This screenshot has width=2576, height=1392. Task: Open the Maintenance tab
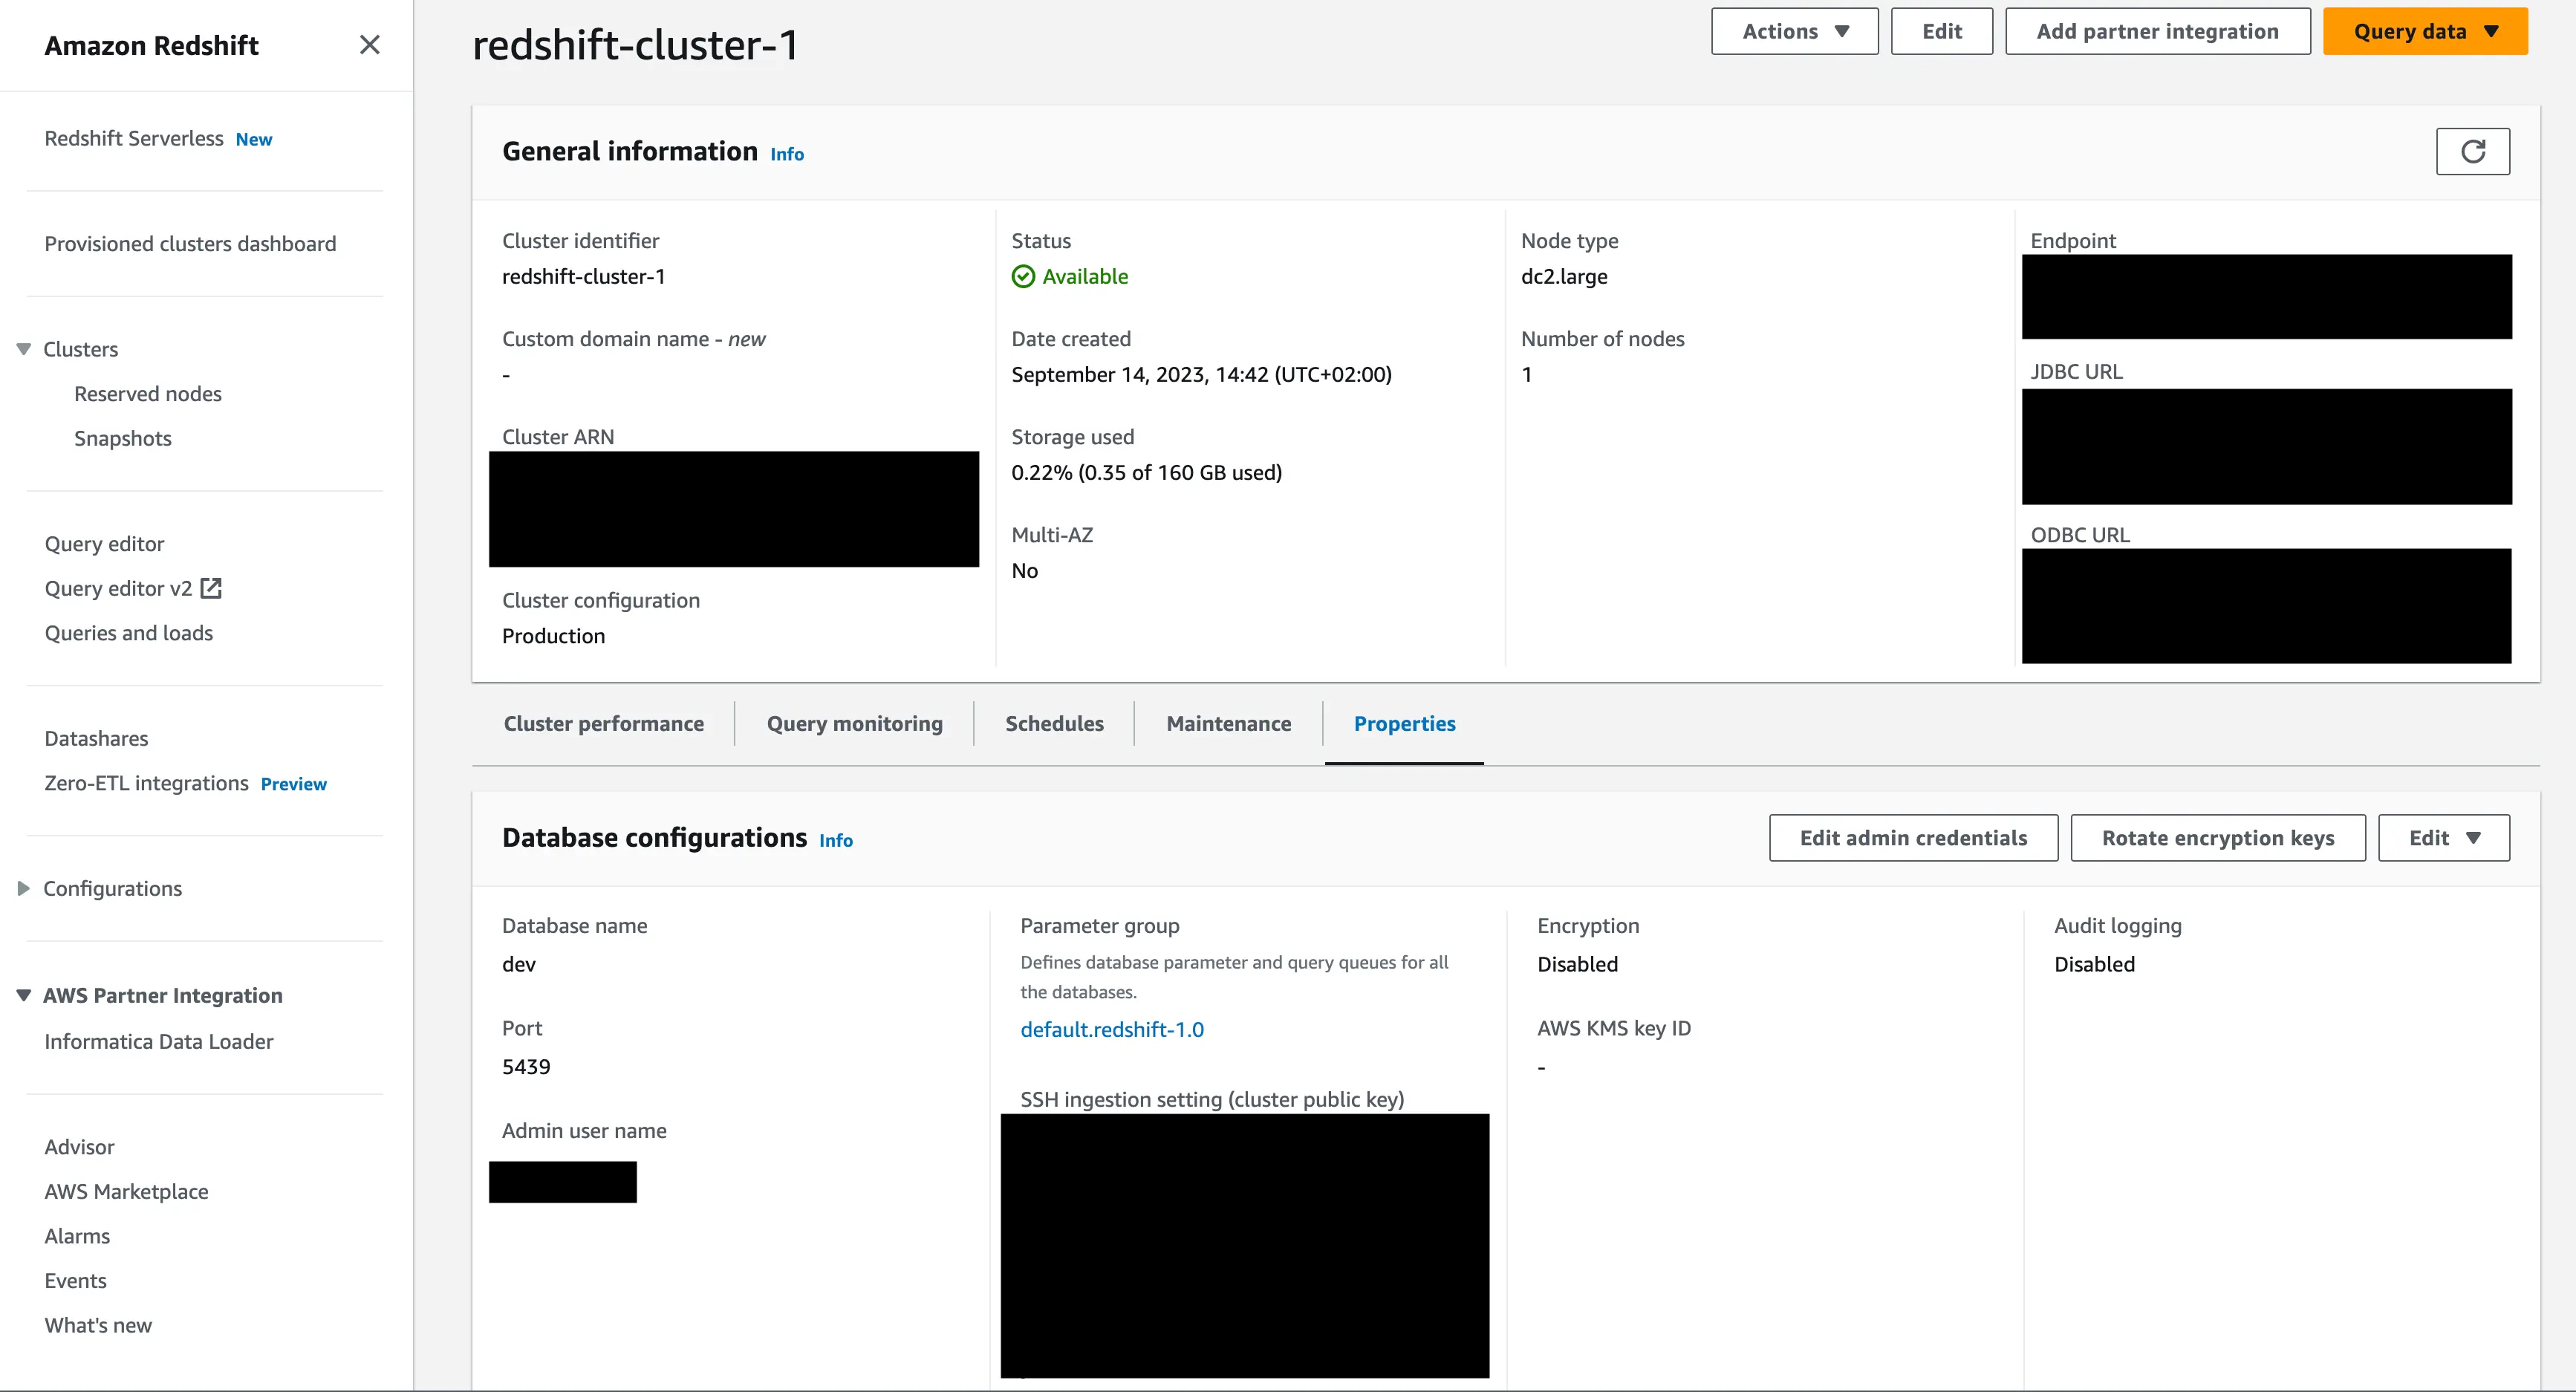point(1227,723)
